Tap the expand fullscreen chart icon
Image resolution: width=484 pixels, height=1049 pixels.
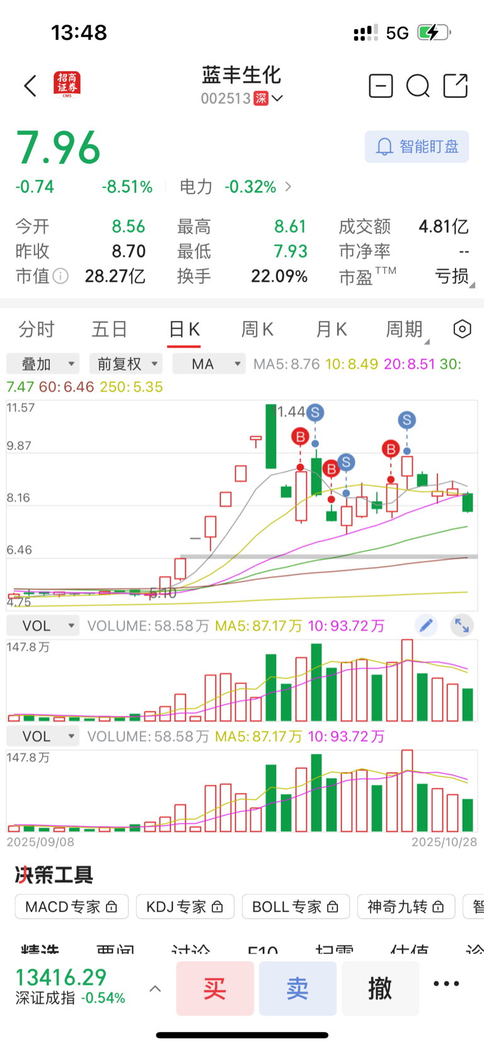462,626
